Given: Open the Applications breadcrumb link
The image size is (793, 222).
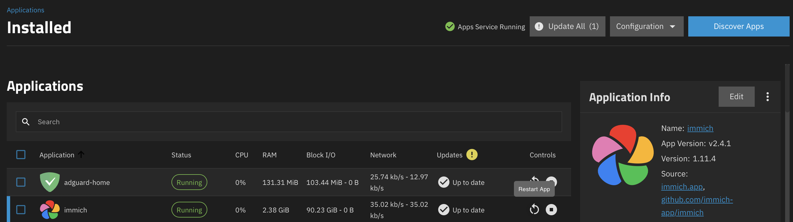Looking at the screenshot, I should coord(26,10).
